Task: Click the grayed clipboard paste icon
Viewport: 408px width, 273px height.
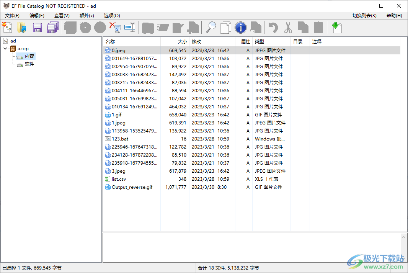Action: coord(318,27)
